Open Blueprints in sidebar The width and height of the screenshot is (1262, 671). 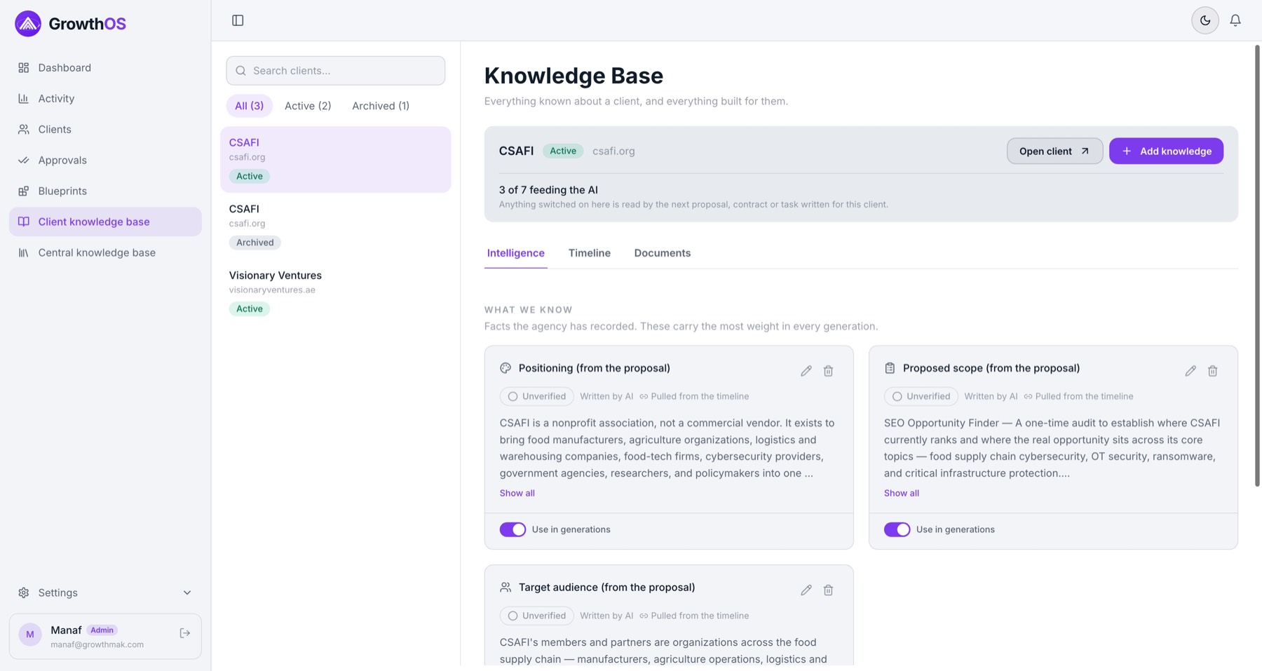(x=105, y=191)
